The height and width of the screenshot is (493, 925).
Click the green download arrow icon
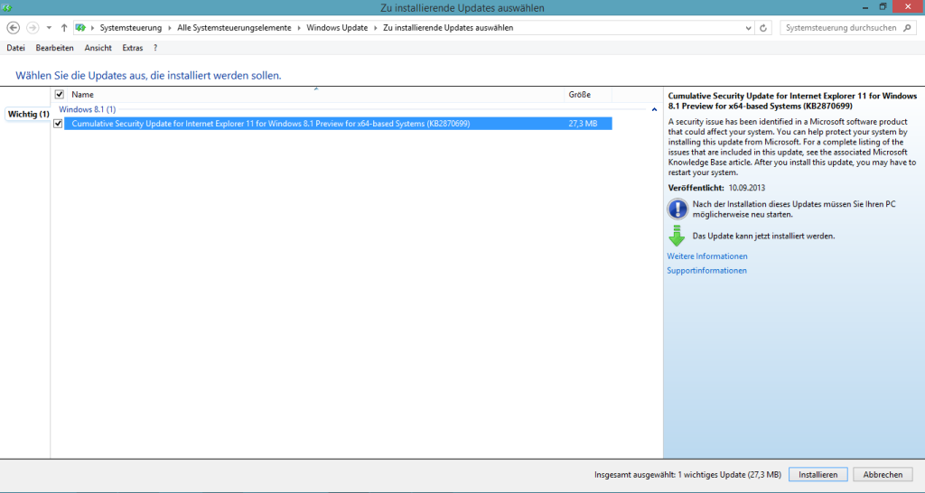click(677, 236)
